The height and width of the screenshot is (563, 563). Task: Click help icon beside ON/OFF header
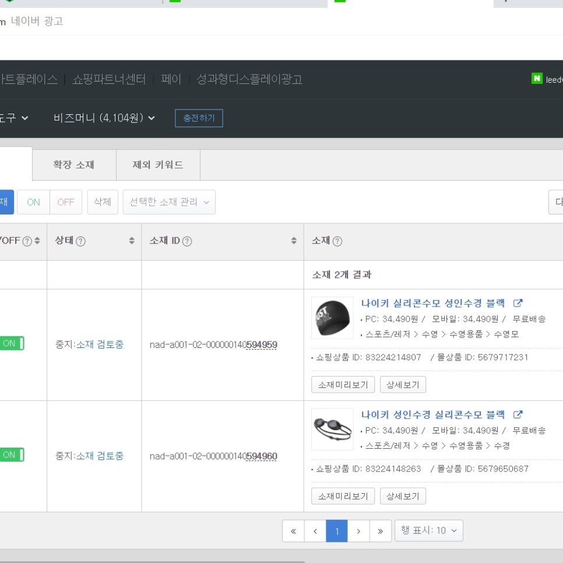pos(27,241)
